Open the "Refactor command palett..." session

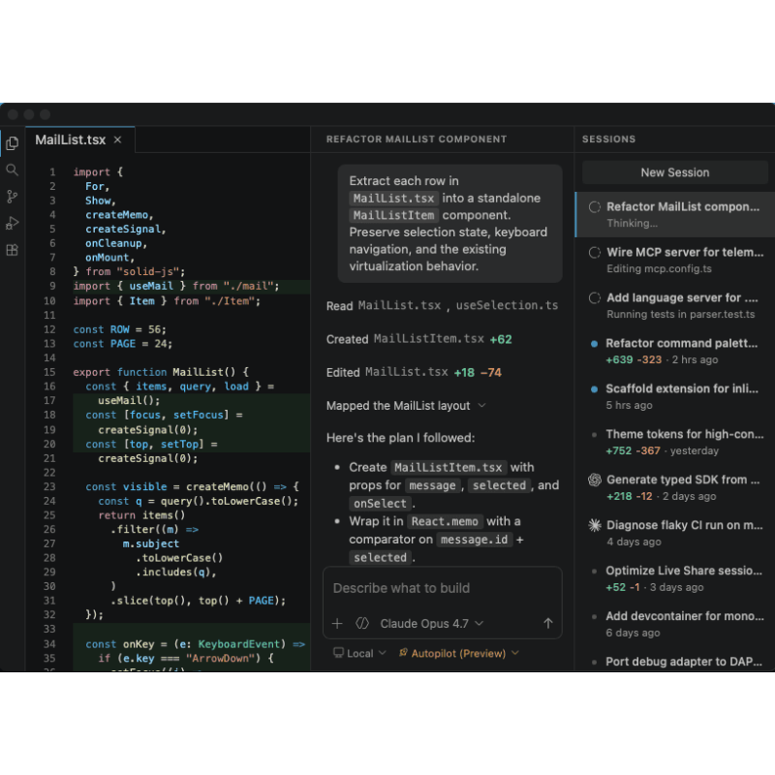click(x=674, y=351)
